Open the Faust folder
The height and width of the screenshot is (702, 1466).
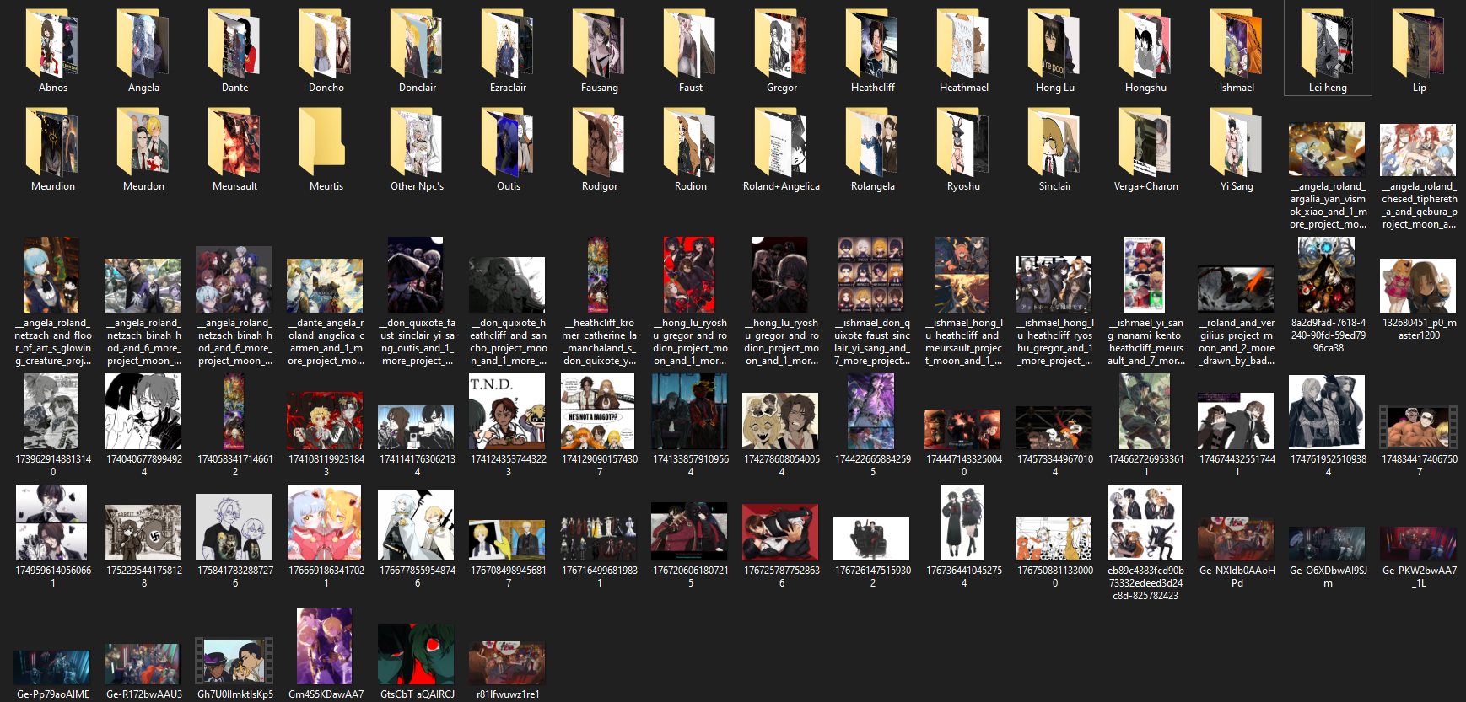(690, 44)
